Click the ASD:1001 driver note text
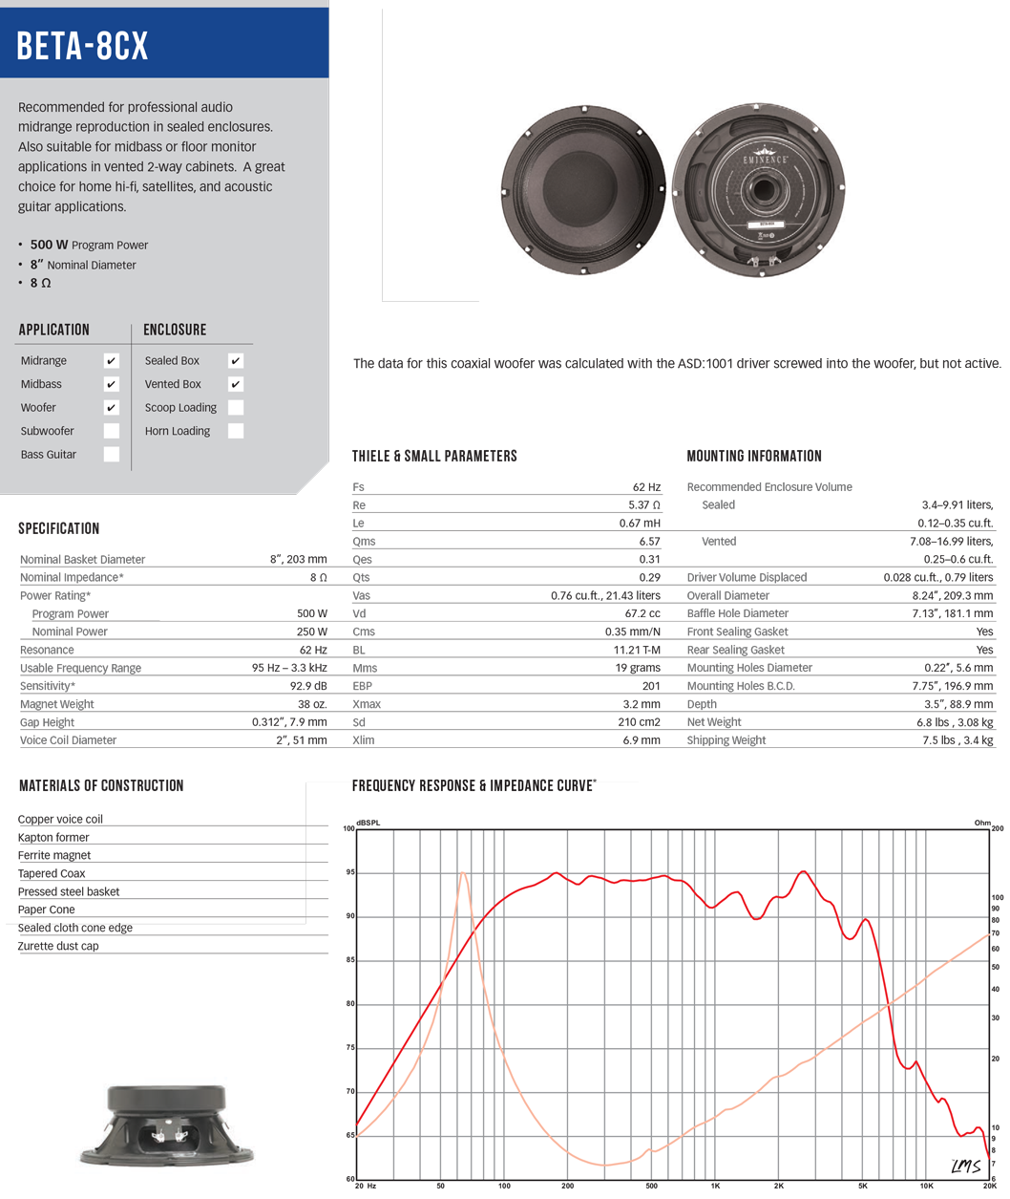 click(677, 364)
